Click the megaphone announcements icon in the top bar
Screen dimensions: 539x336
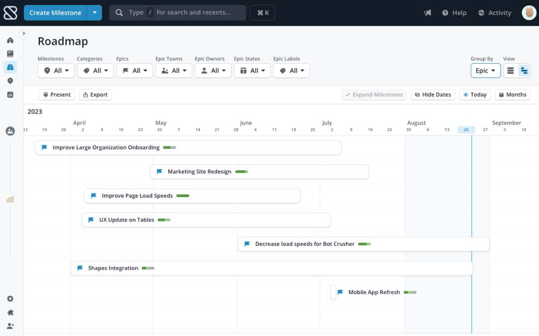pos(427,12)
